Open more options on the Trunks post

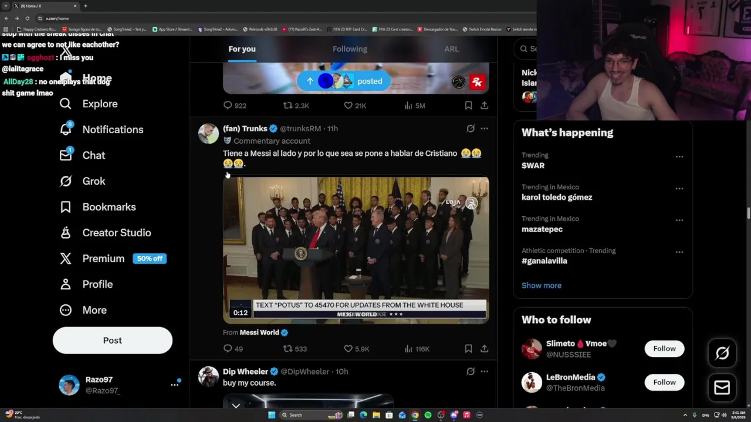[484, 128]
